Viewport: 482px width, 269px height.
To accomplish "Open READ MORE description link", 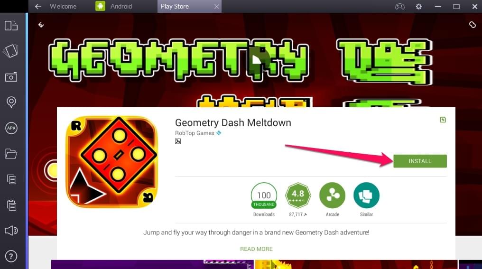I will pyautogui.click(x=256, y=249).
